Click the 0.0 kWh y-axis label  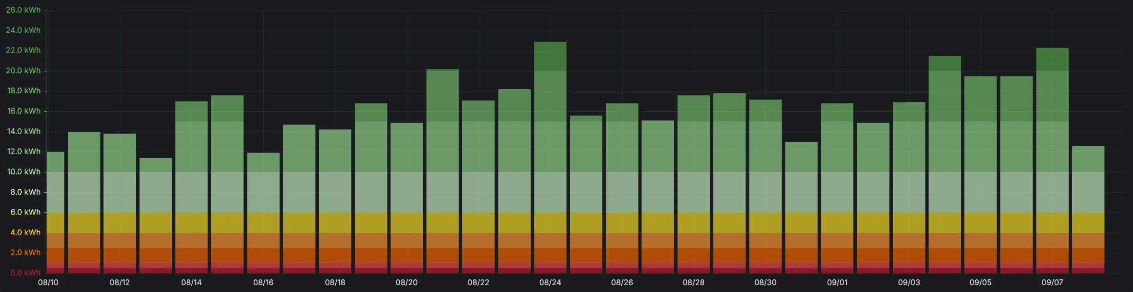(25, 273)
